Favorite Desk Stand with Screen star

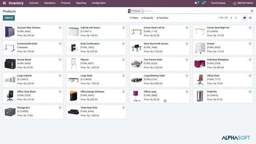pyautogui.click(x=187, y=44)
